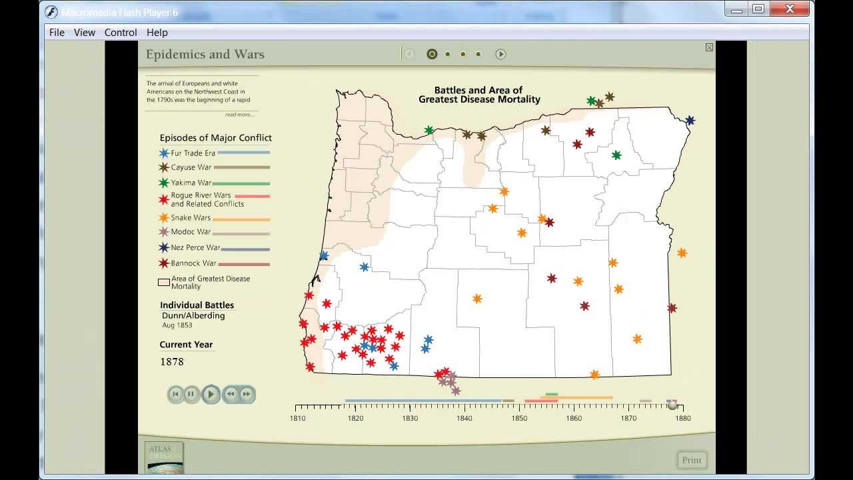This screenshot has height=480, width=853.
Task: Click the Snake Wars legend color line
Action: coord(241,219)
